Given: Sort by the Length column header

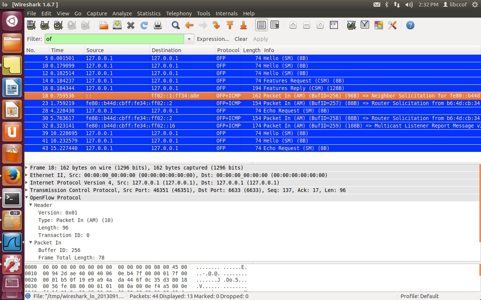Looking at the screenshot, I should [x=251, y=50].
